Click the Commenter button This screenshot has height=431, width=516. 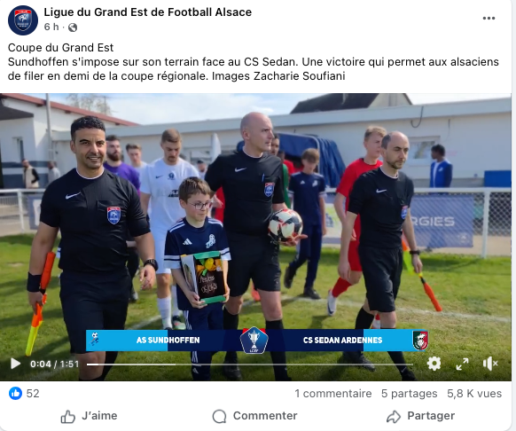click(254, 416)
